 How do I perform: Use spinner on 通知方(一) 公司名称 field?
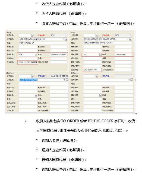65,80
